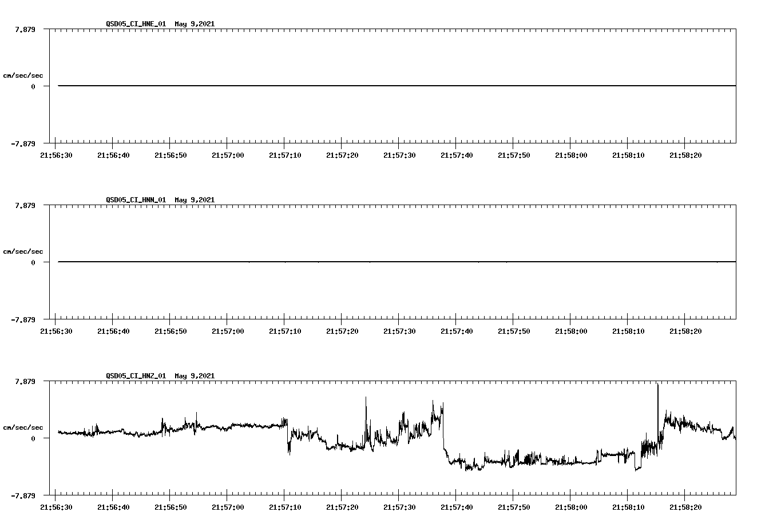Click cm/sec/sec unit label on HNE chart
This screenshot has width=777, height=528.
tap(23, 75)
